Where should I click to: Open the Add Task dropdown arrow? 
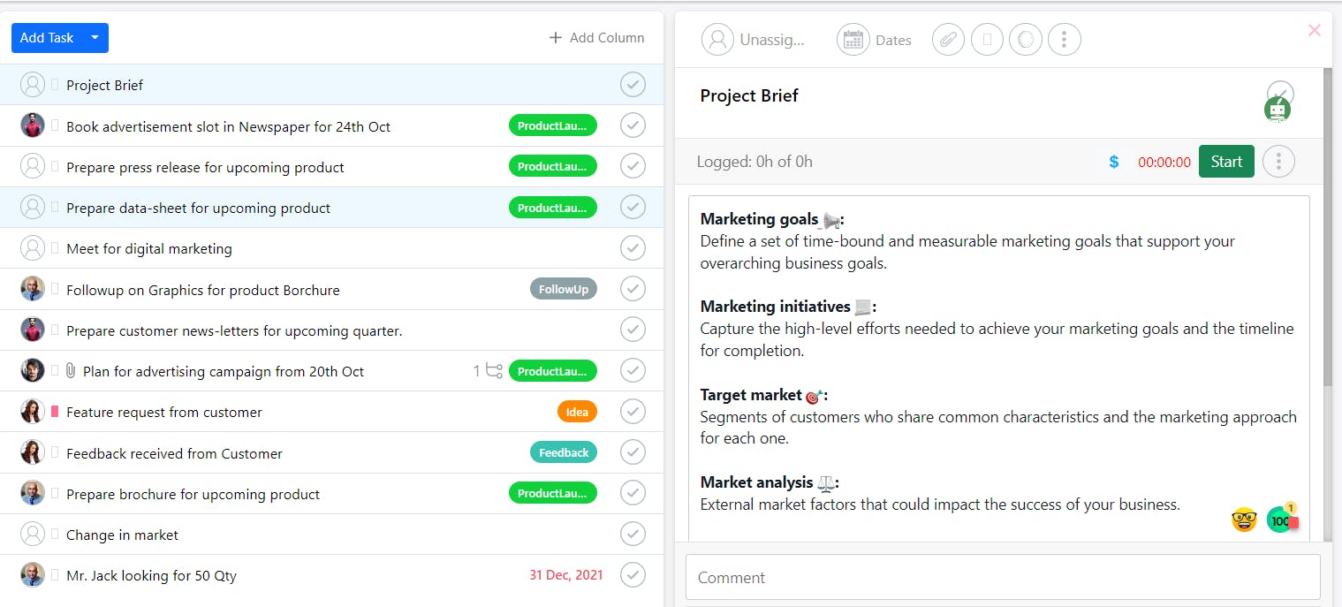point(95,38)
